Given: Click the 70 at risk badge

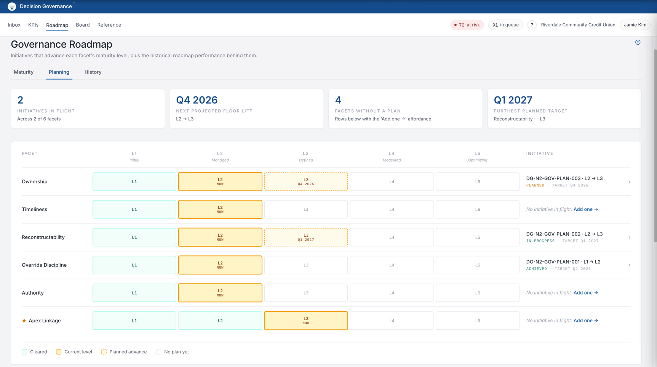Looking at the screenshot, I should pyautogui.click(x=467, y=25).
